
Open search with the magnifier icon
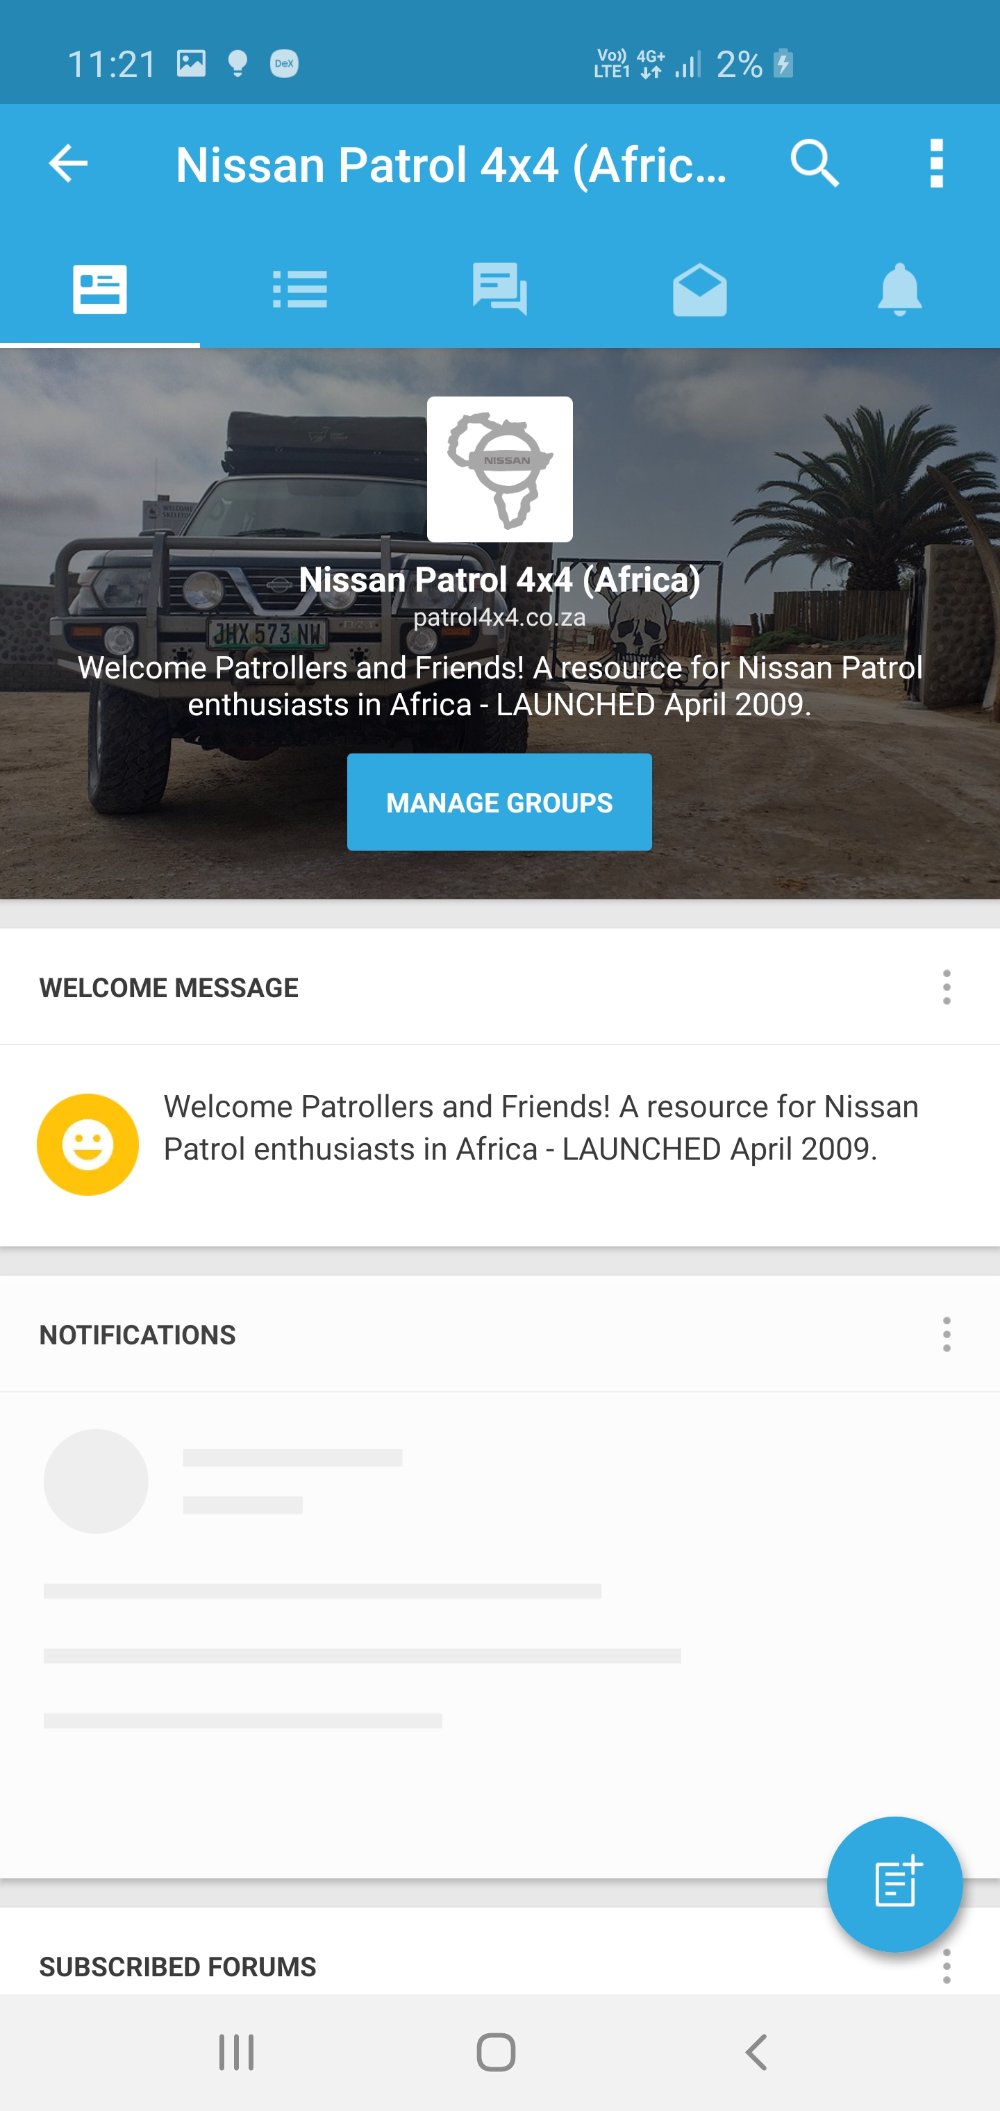tap(815, 163)
